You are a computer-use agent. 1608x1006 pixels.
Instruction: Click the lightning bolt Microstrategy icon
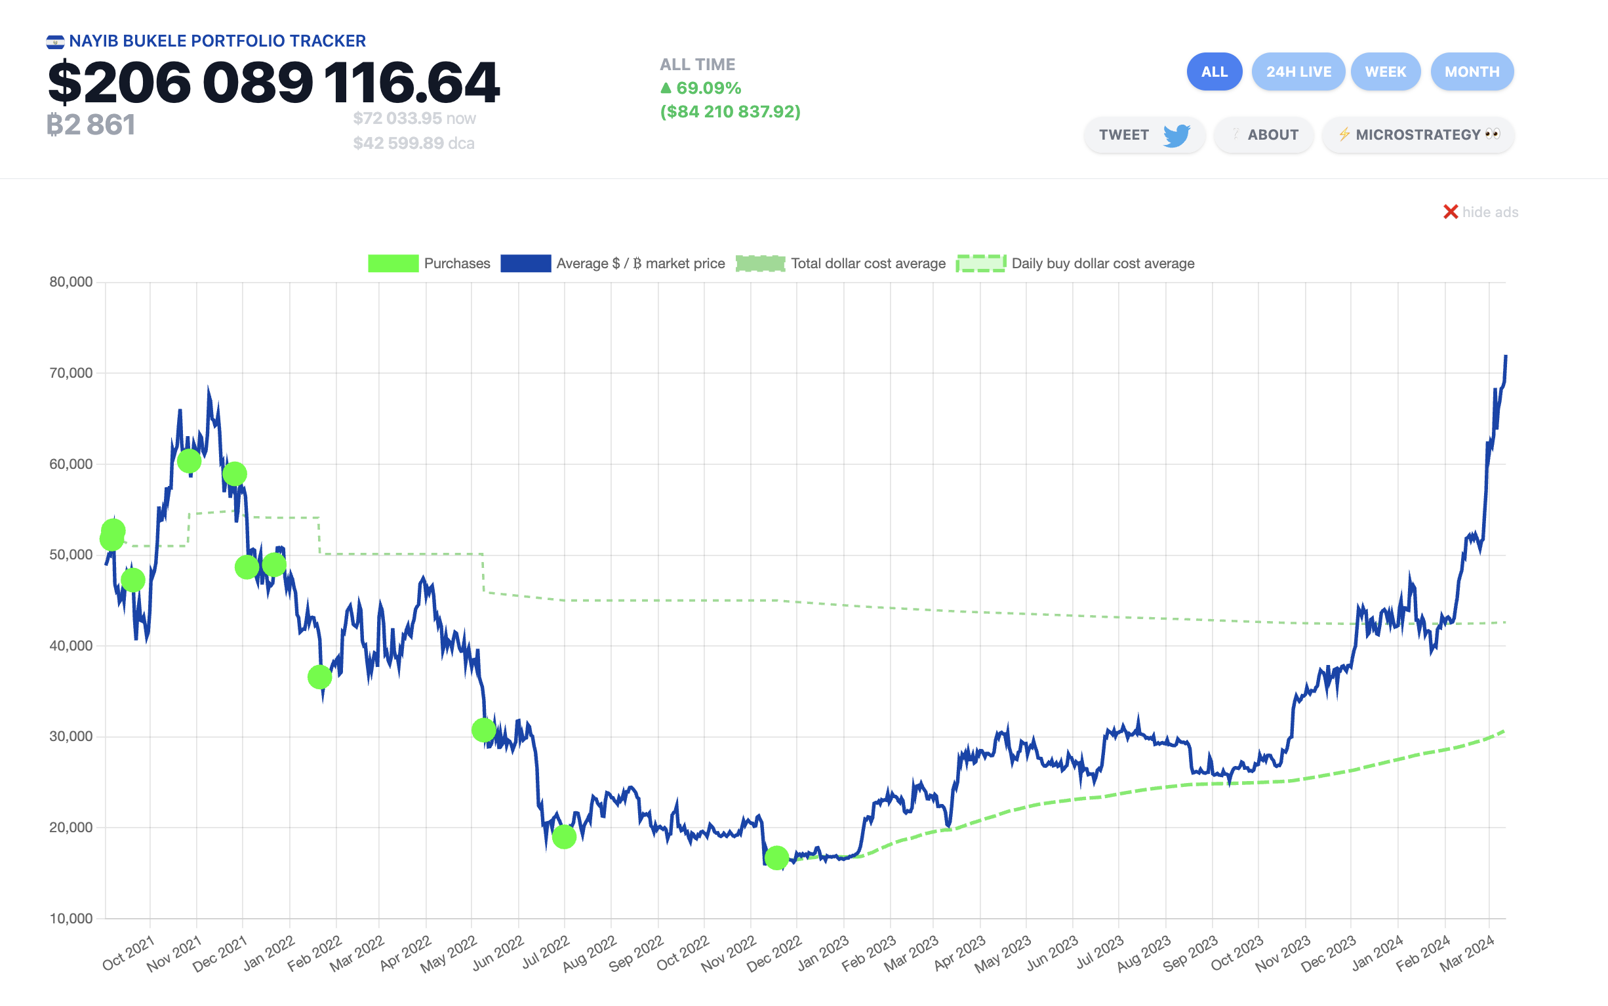pyautogui.click(x=1344, y=134)
